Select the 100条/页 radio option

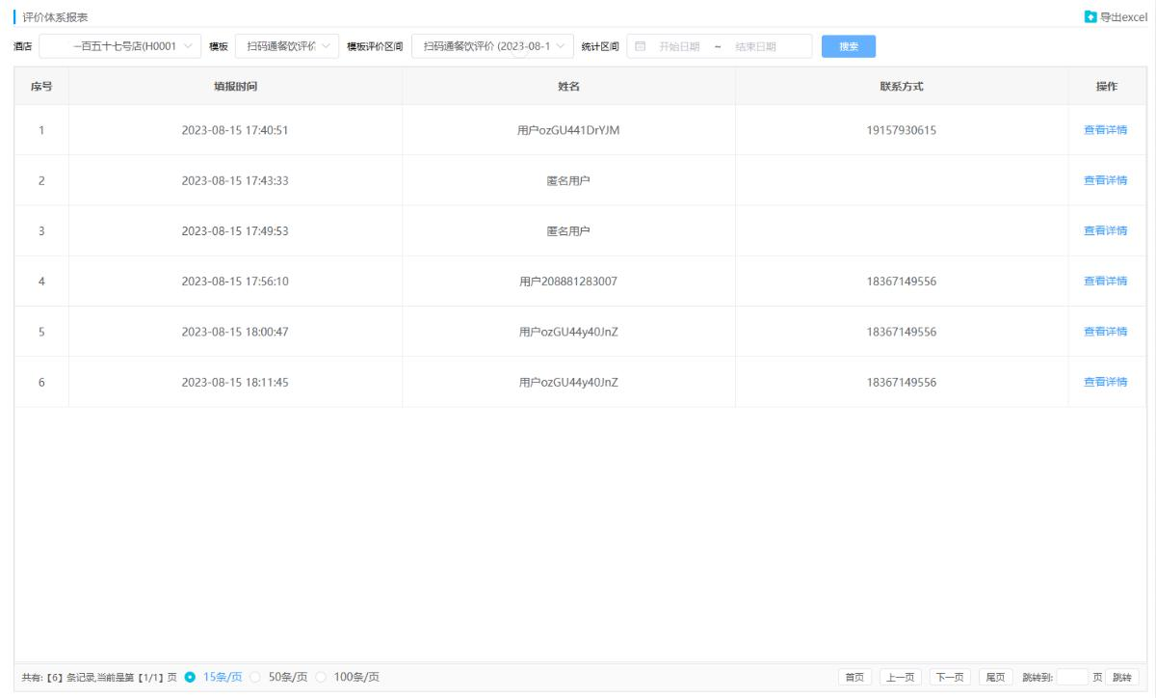pyautogui.click(x=322, y=676)
